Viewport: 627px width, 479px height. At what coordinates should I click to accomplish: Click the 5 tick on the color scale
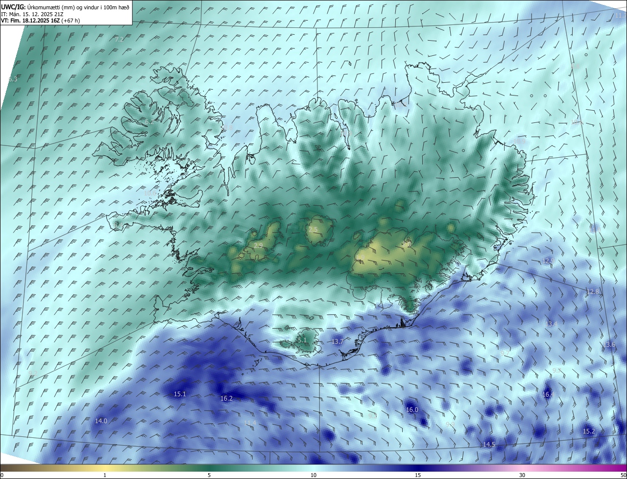tap(209, 475)
